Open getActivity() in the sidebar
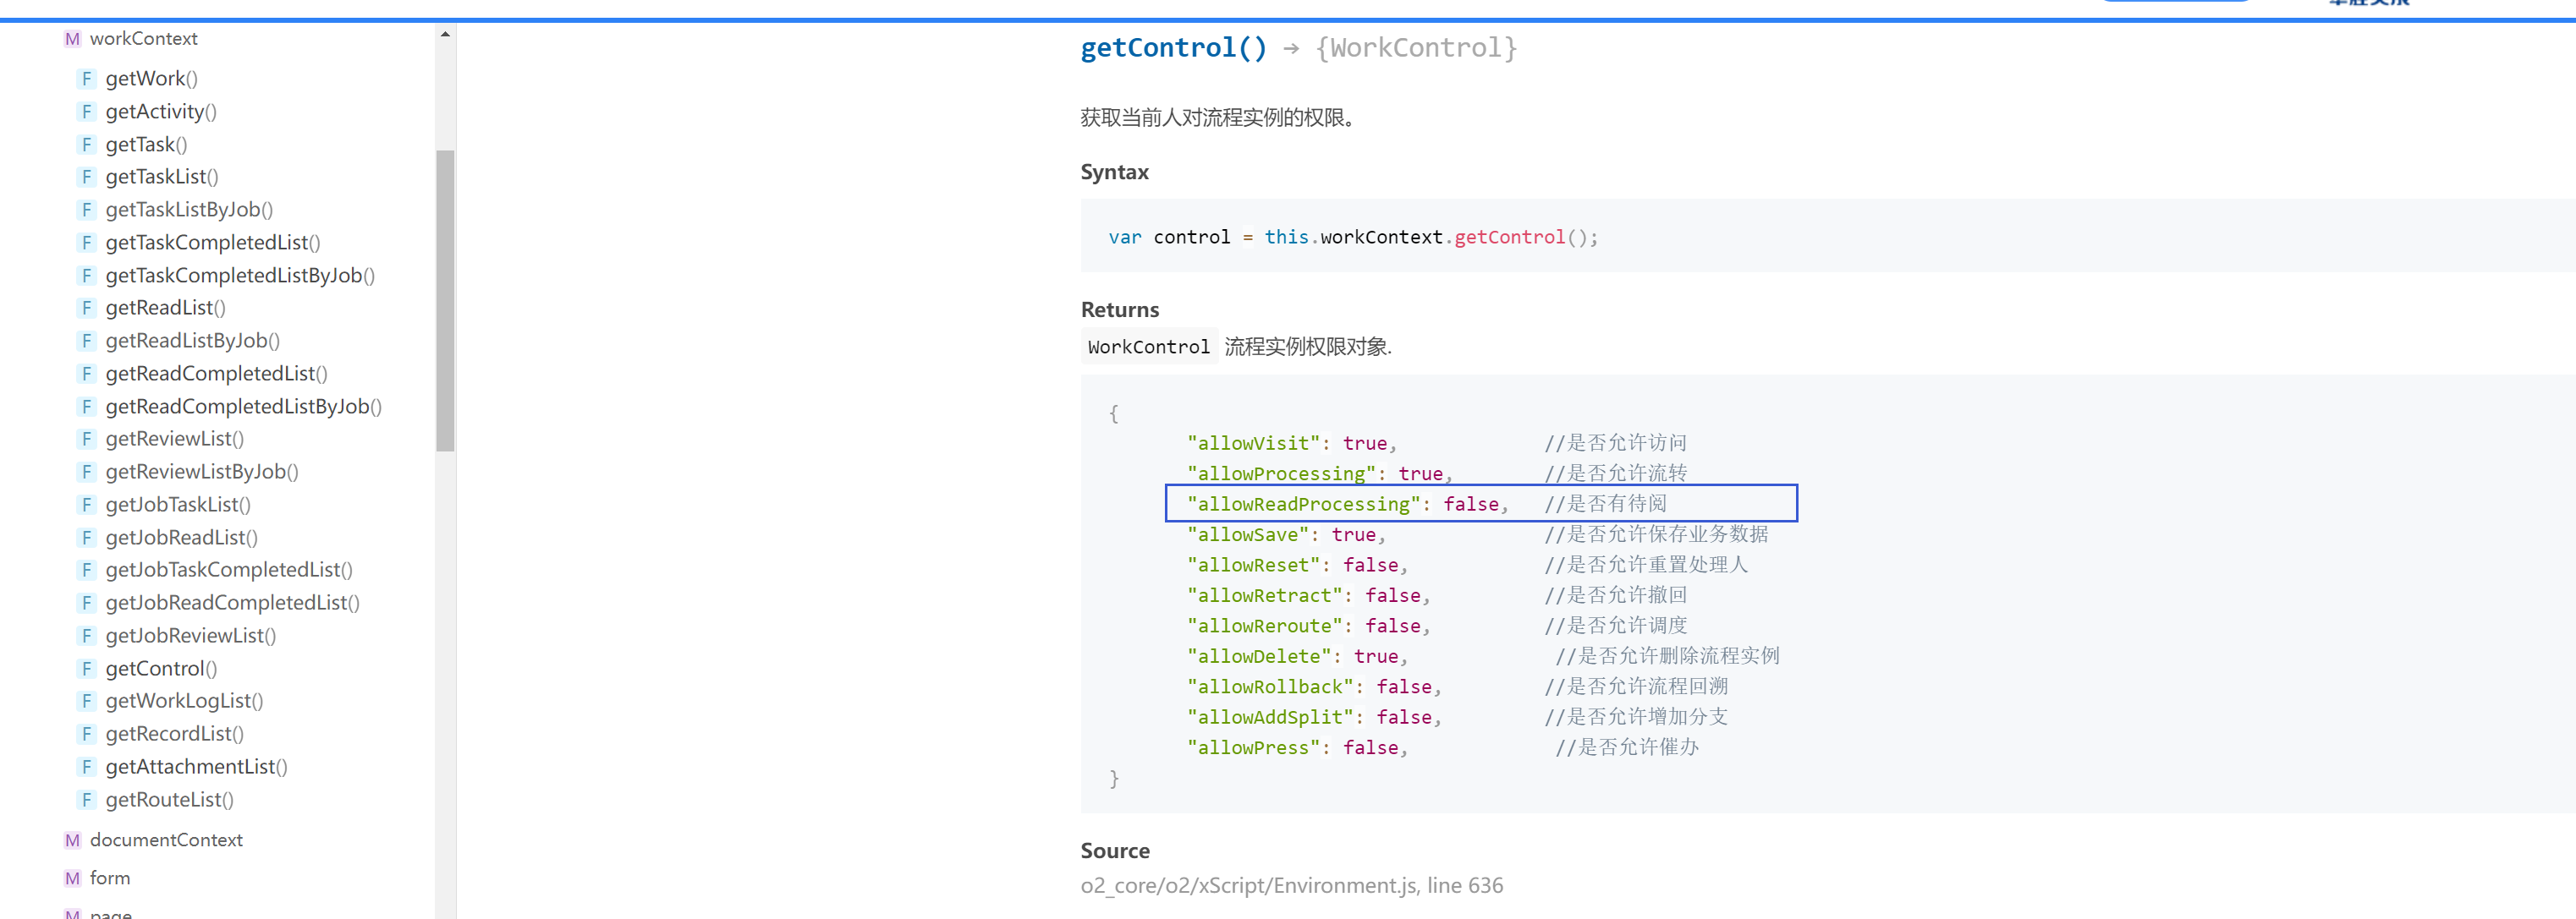Screen dimensions: 2576x919 tap(160, 112)
